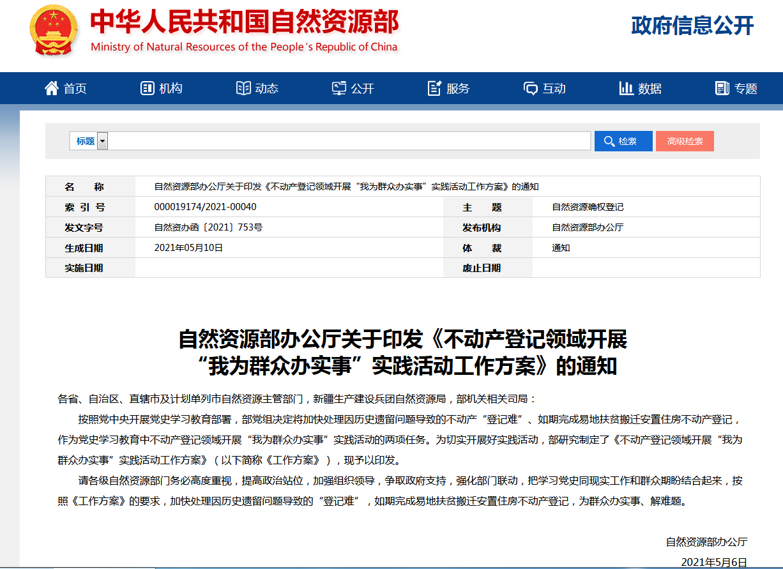Screen dimensions: 783x569
Task: Click the 发文字号 label cell
Action: coord(91,227)
